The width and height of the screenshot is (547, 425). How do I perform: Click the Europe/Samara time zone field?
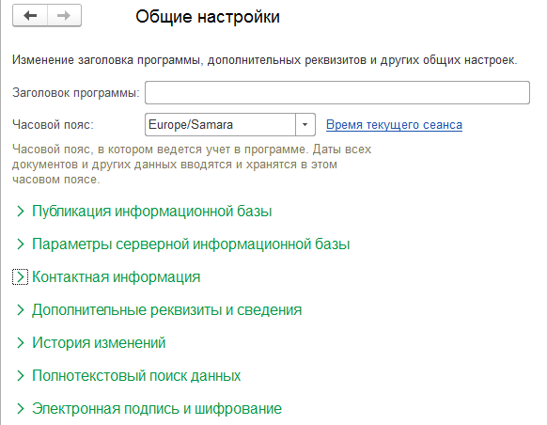tap(220, 124)
